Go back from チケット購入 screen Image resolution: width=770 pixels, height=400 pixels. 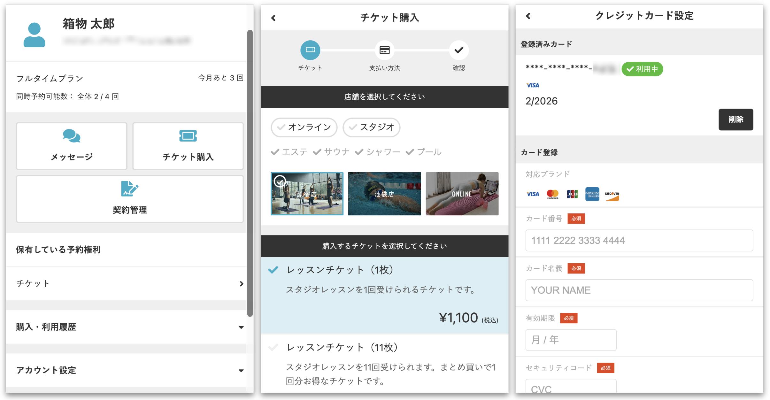273,18
